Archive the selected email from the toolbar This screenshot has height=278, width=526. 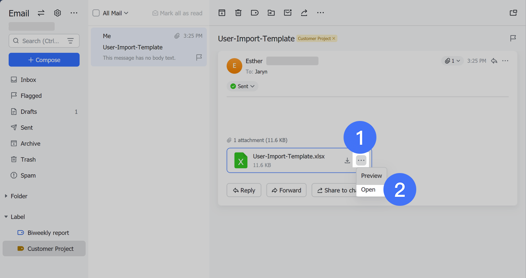click(x=221, y=13)
